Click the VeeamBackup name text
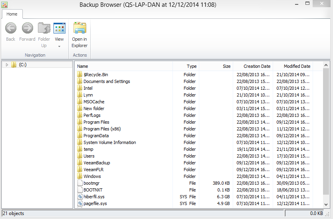 coord(97,163)
